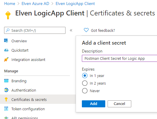Select the Never expires option
Viewport: 157px width, 119px height.
[x=85, y=91]
